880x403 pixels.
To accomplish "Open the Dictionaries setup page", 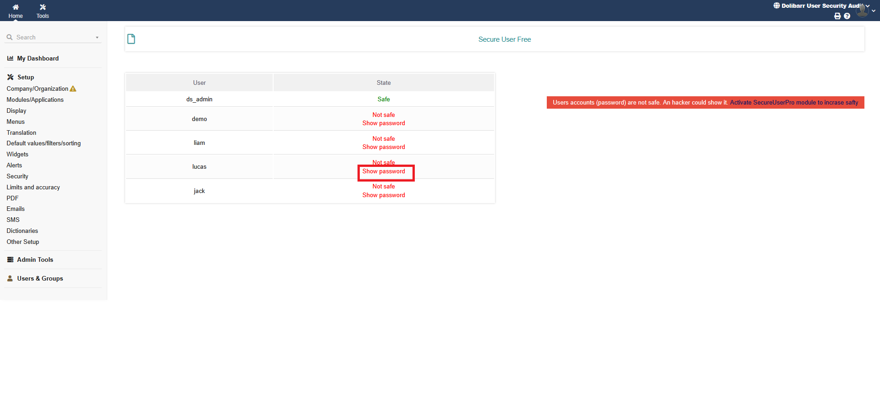I will coord(22,231).
